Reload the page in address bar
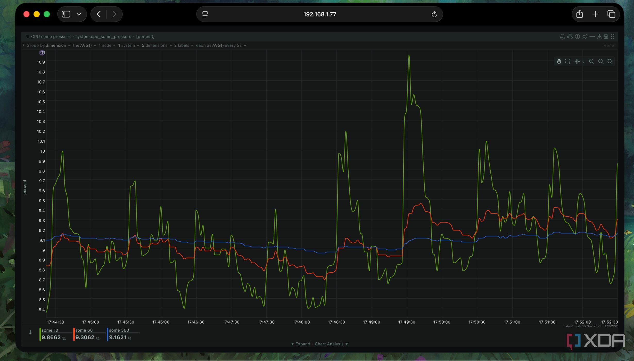This screenshot has height=361, width=634. (x=434, y=14)
